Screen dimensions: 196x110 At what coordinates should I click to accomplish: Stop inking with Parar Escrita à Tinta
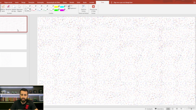point(93,8)
